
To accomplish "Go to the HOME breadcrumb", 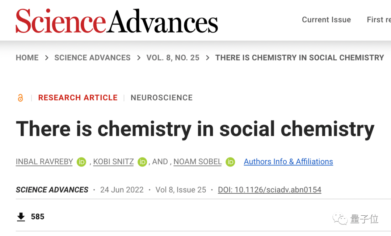I will (x=27, y=58).
